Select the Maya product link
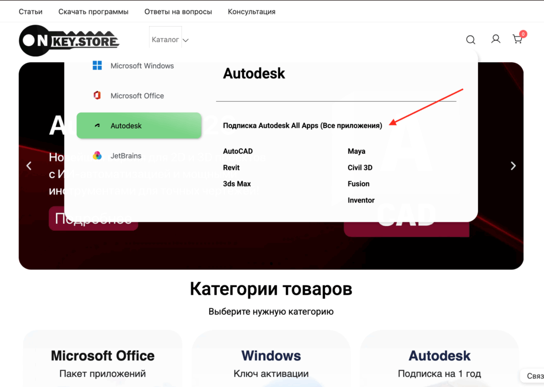 356,152
